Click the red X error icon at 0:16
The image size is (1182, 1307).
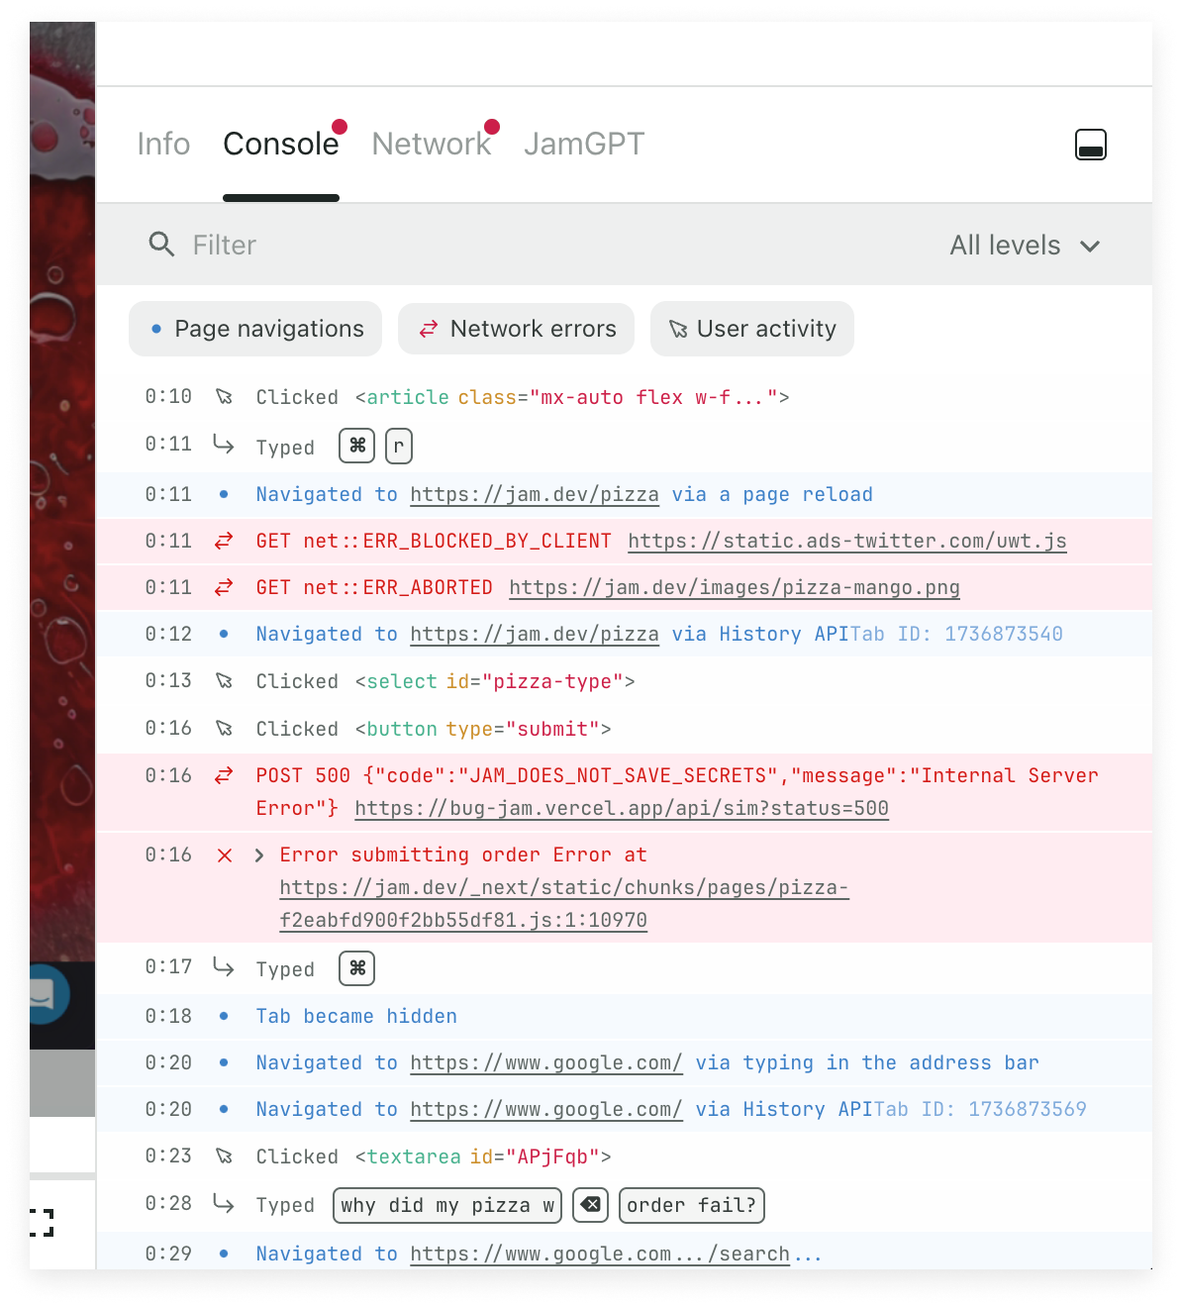pos(225,855)
